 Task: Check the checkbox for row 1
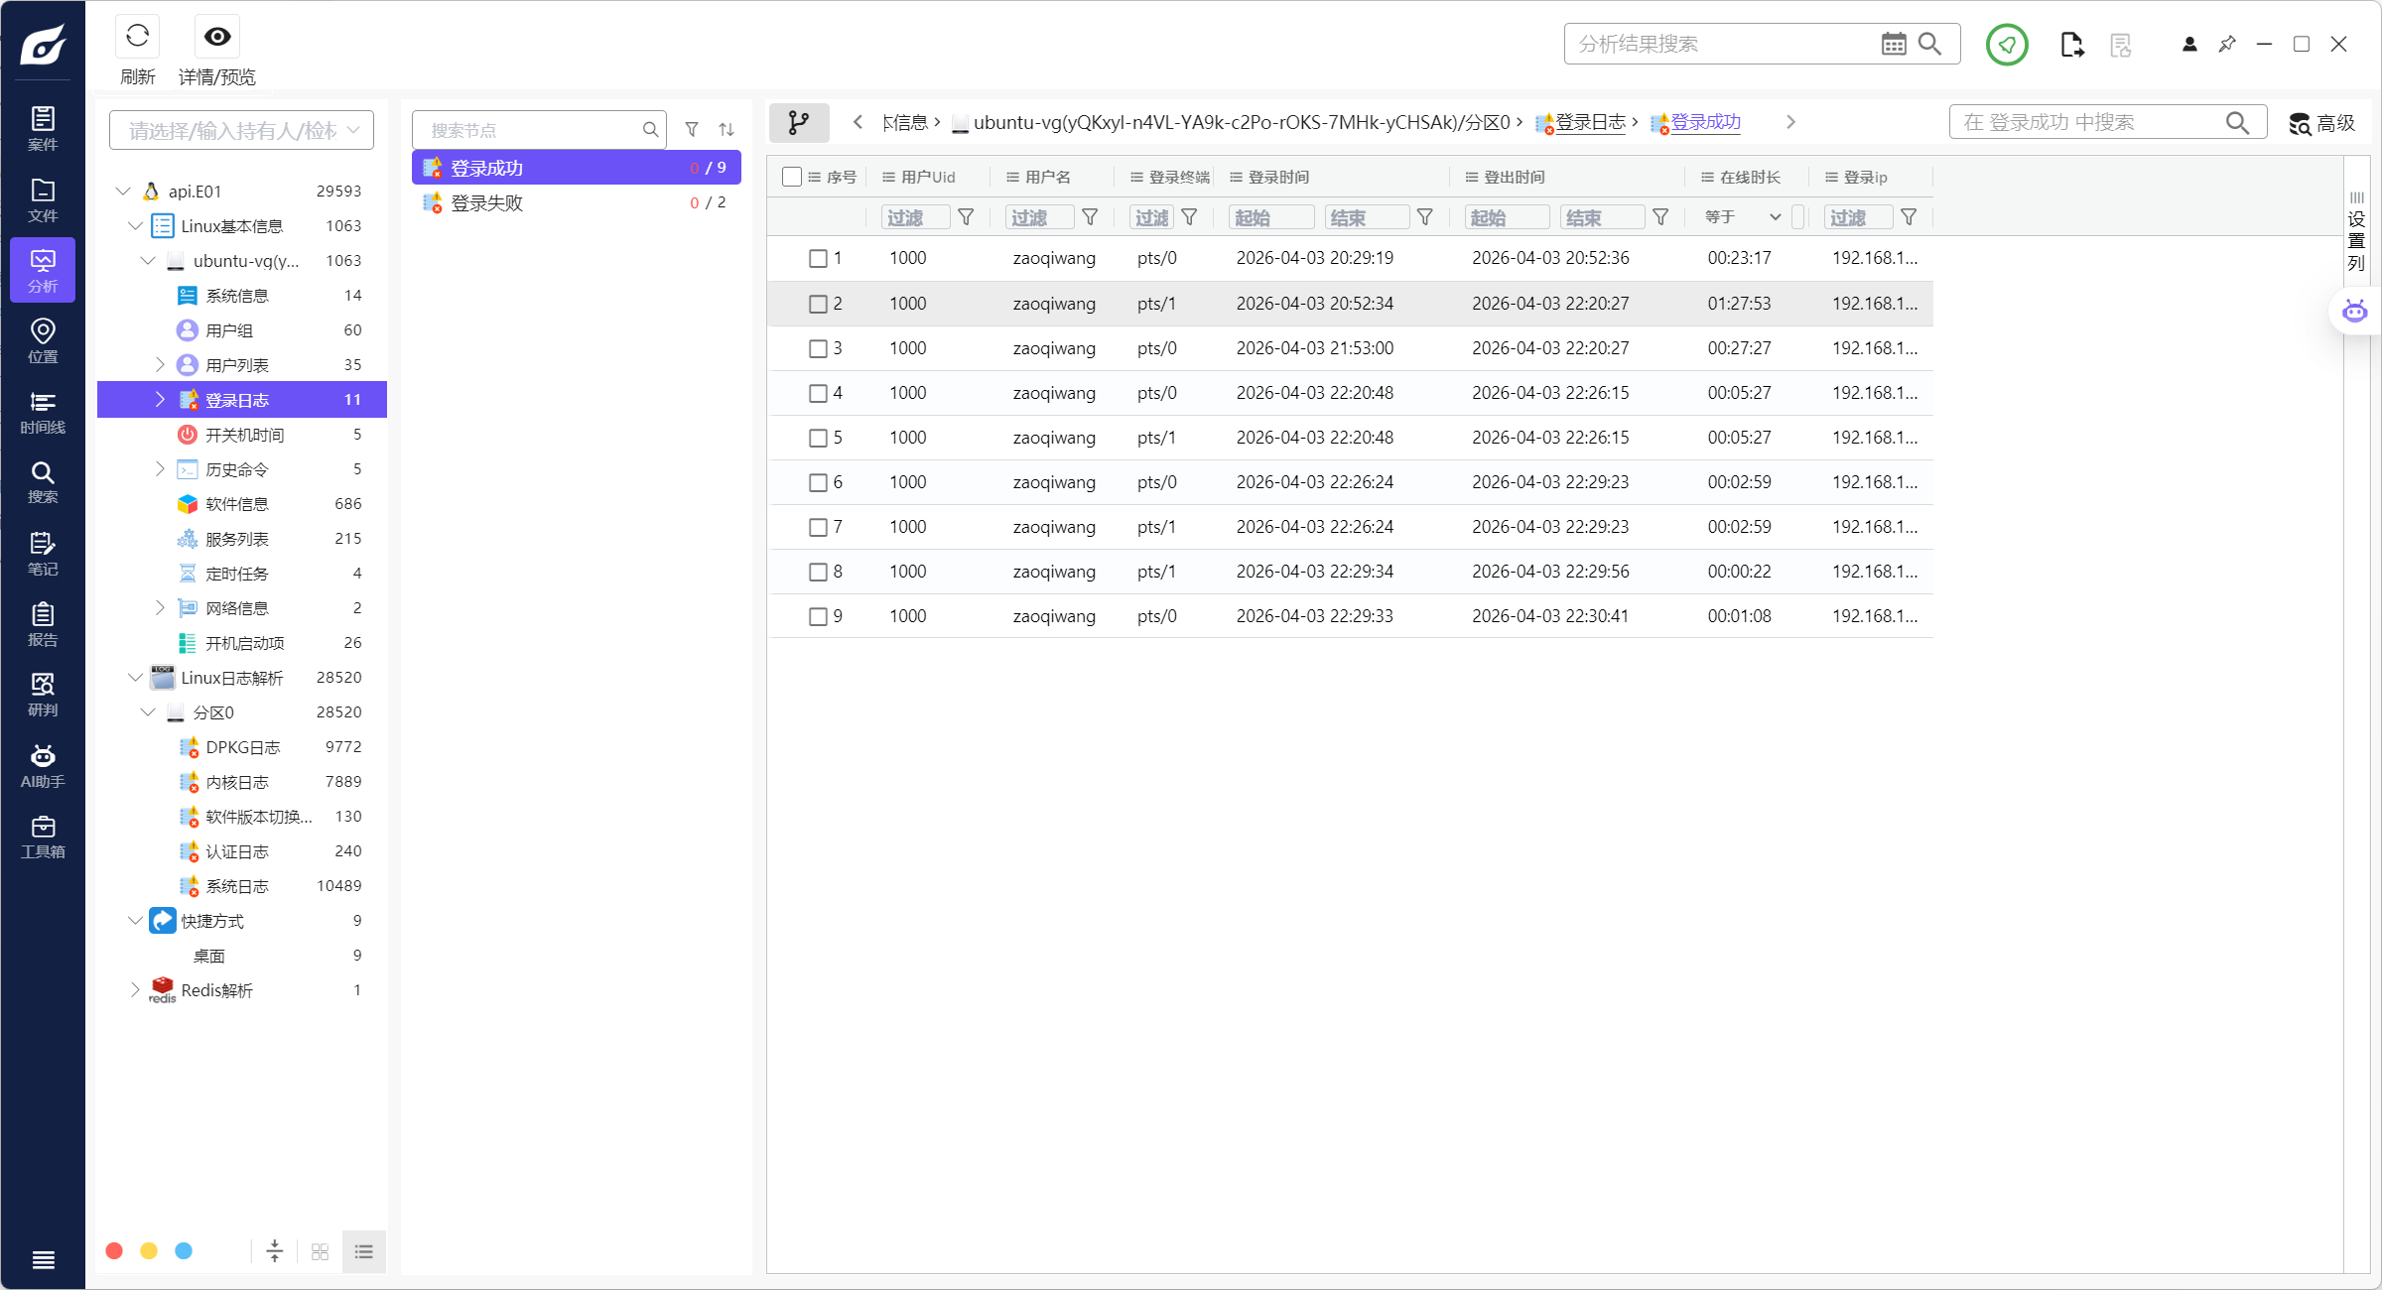[818, 259]
